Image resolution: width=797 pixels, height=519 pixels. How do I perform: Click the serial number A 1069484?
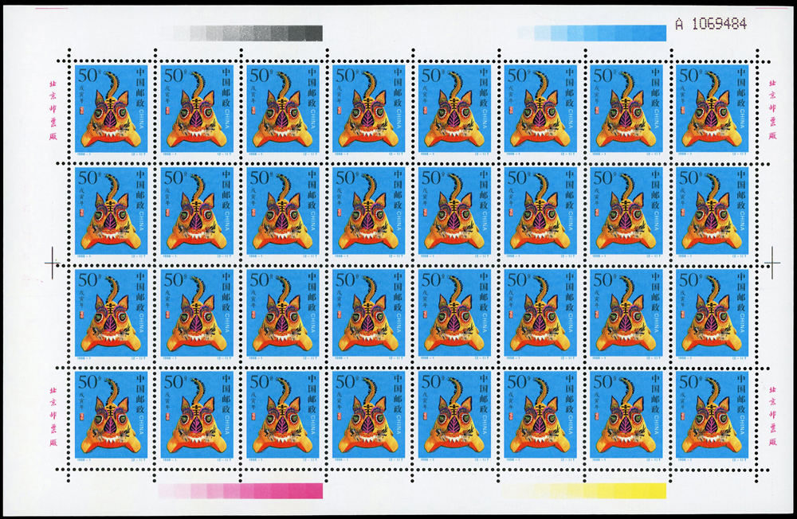click(710, 24)
